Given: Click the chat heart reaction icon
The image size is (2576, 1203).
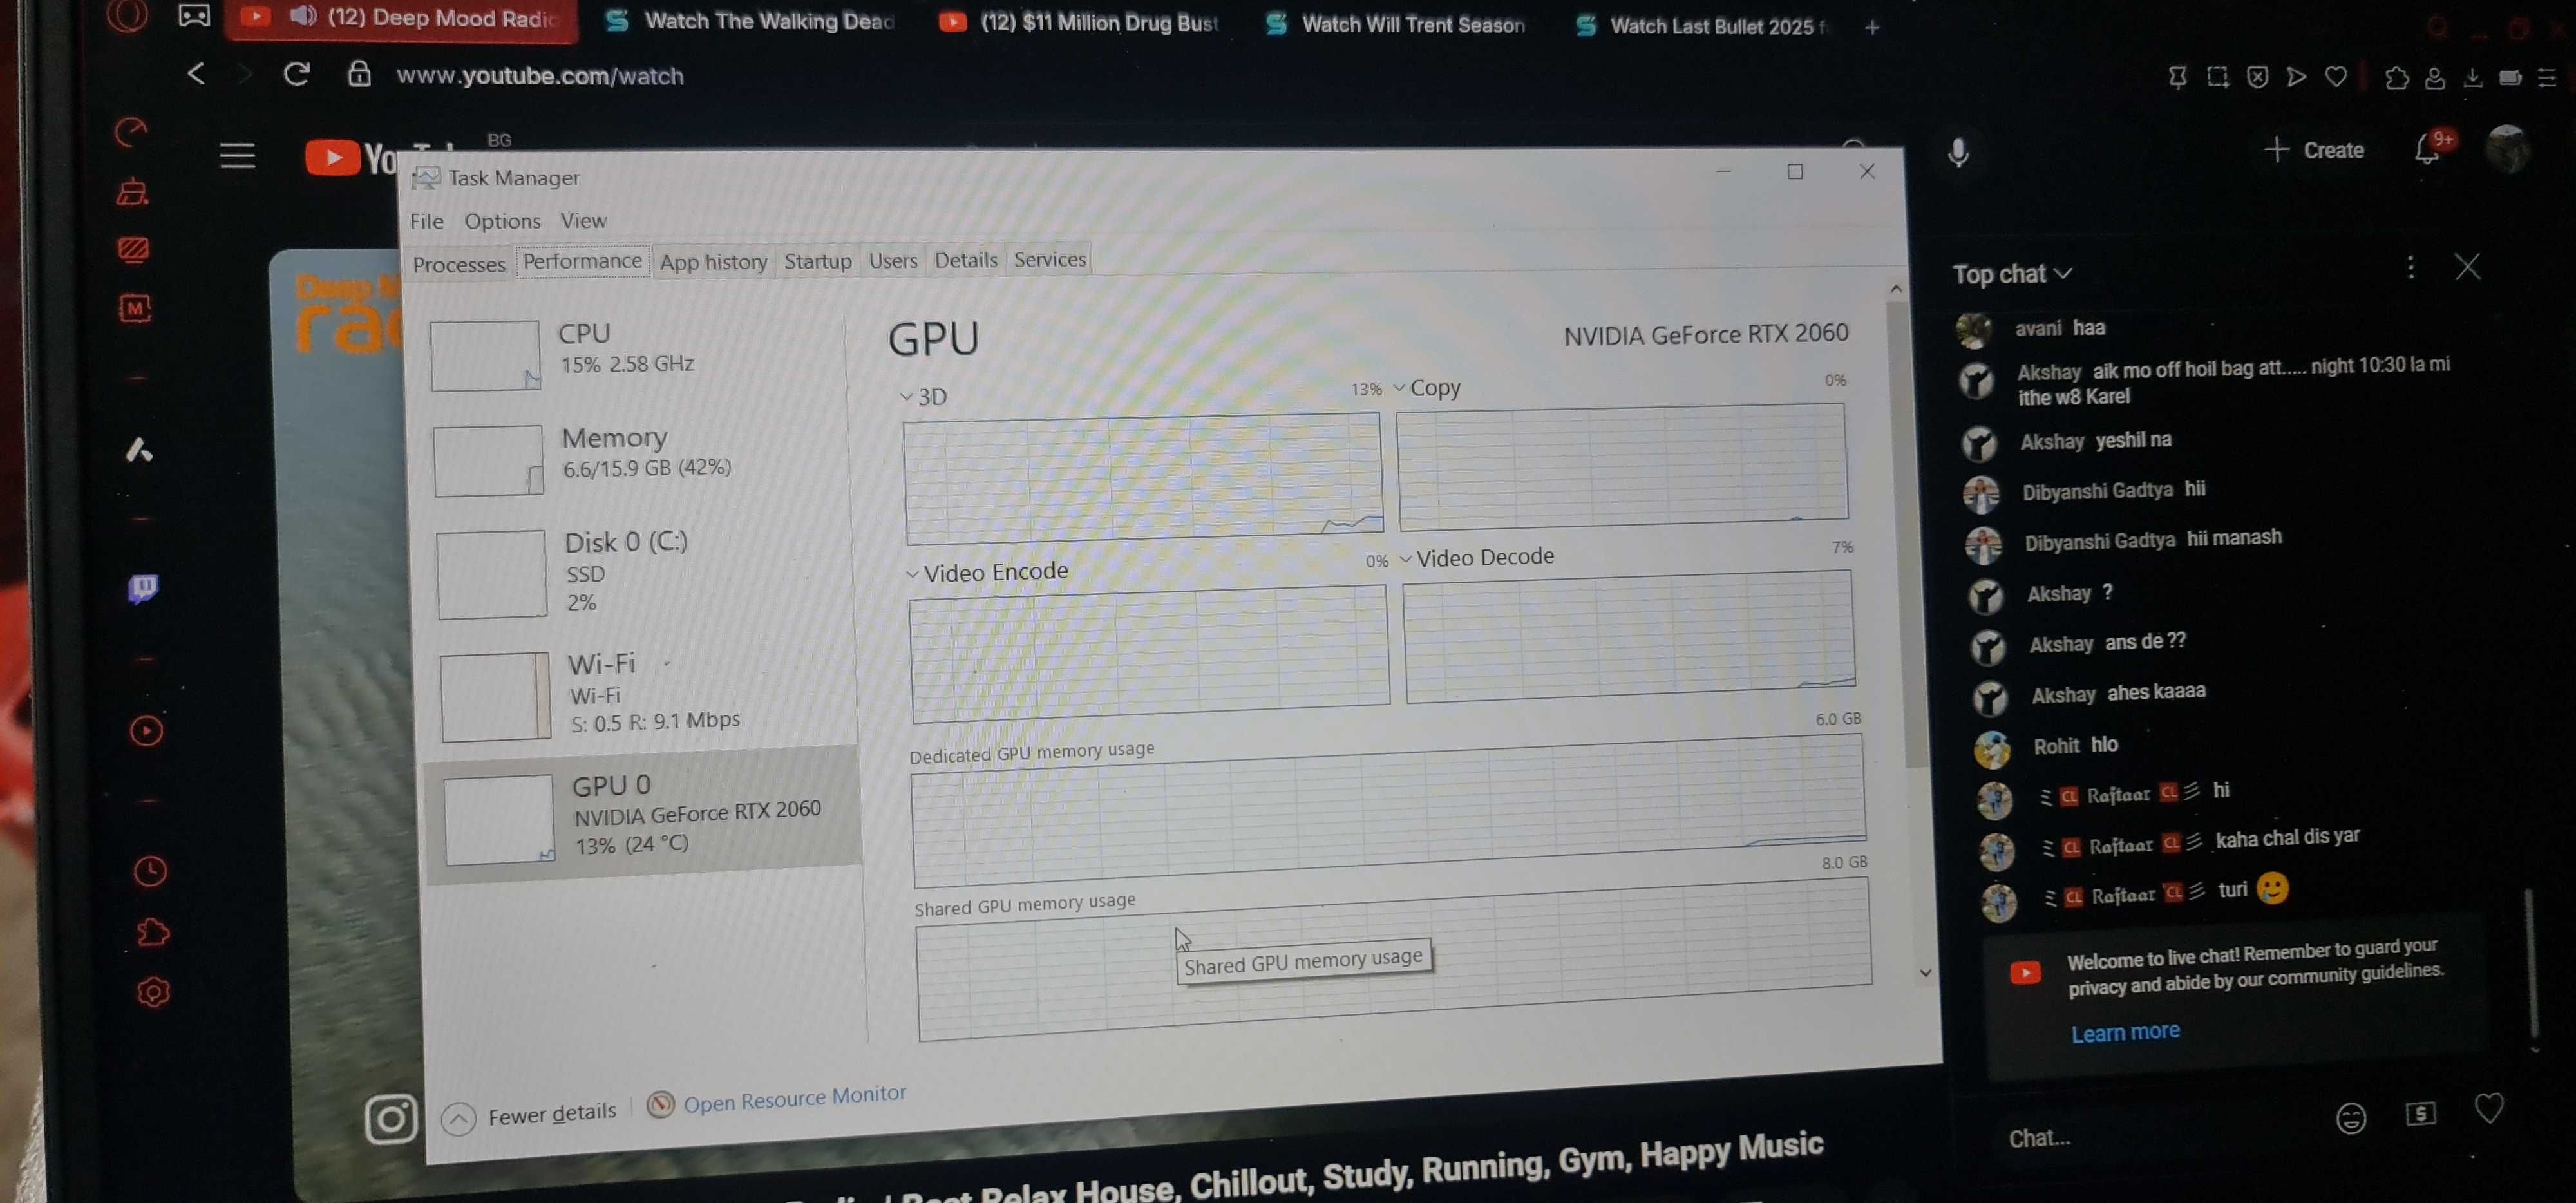Looking at the screenshot, I should pyautogui.click(x=2488, y=1108).
